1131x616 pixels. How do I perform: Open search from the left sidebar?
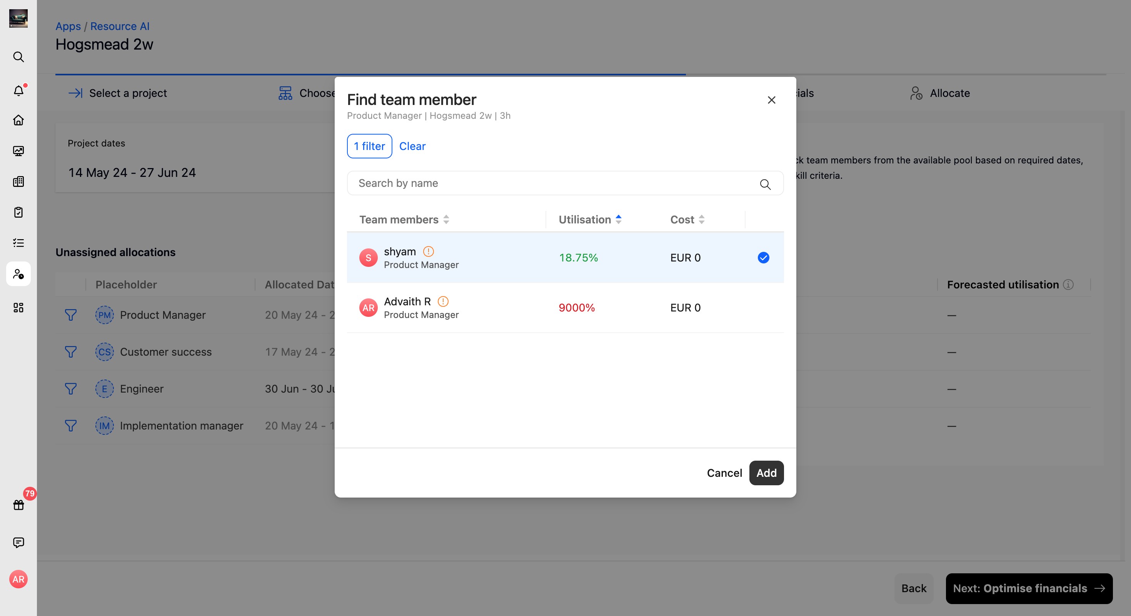[18, 57]
